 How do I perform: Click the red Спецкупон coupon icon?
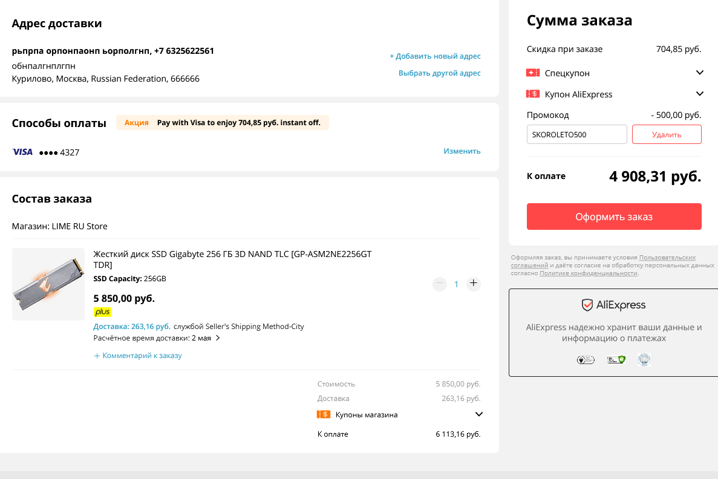(x=532, y=73)
